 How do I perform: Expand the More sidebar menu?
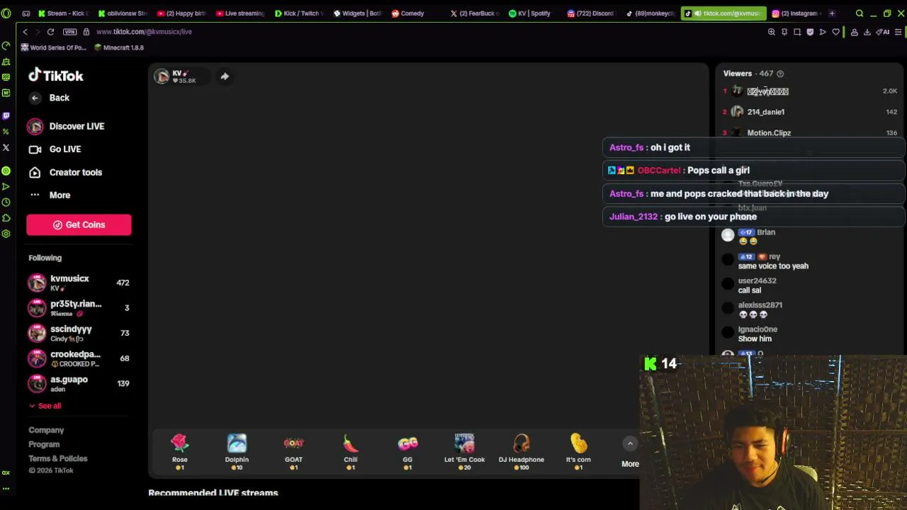(x=50, y=195)
